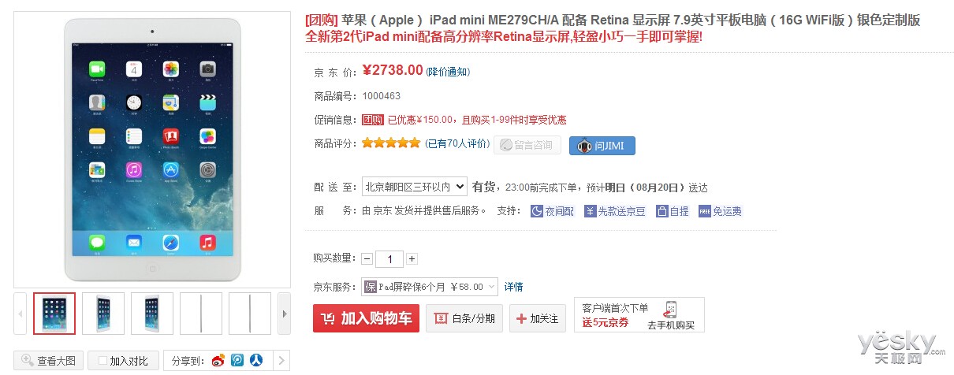Add item to cart 加入购物车
This screenshot has height=375, width=954.
(366, 318)
